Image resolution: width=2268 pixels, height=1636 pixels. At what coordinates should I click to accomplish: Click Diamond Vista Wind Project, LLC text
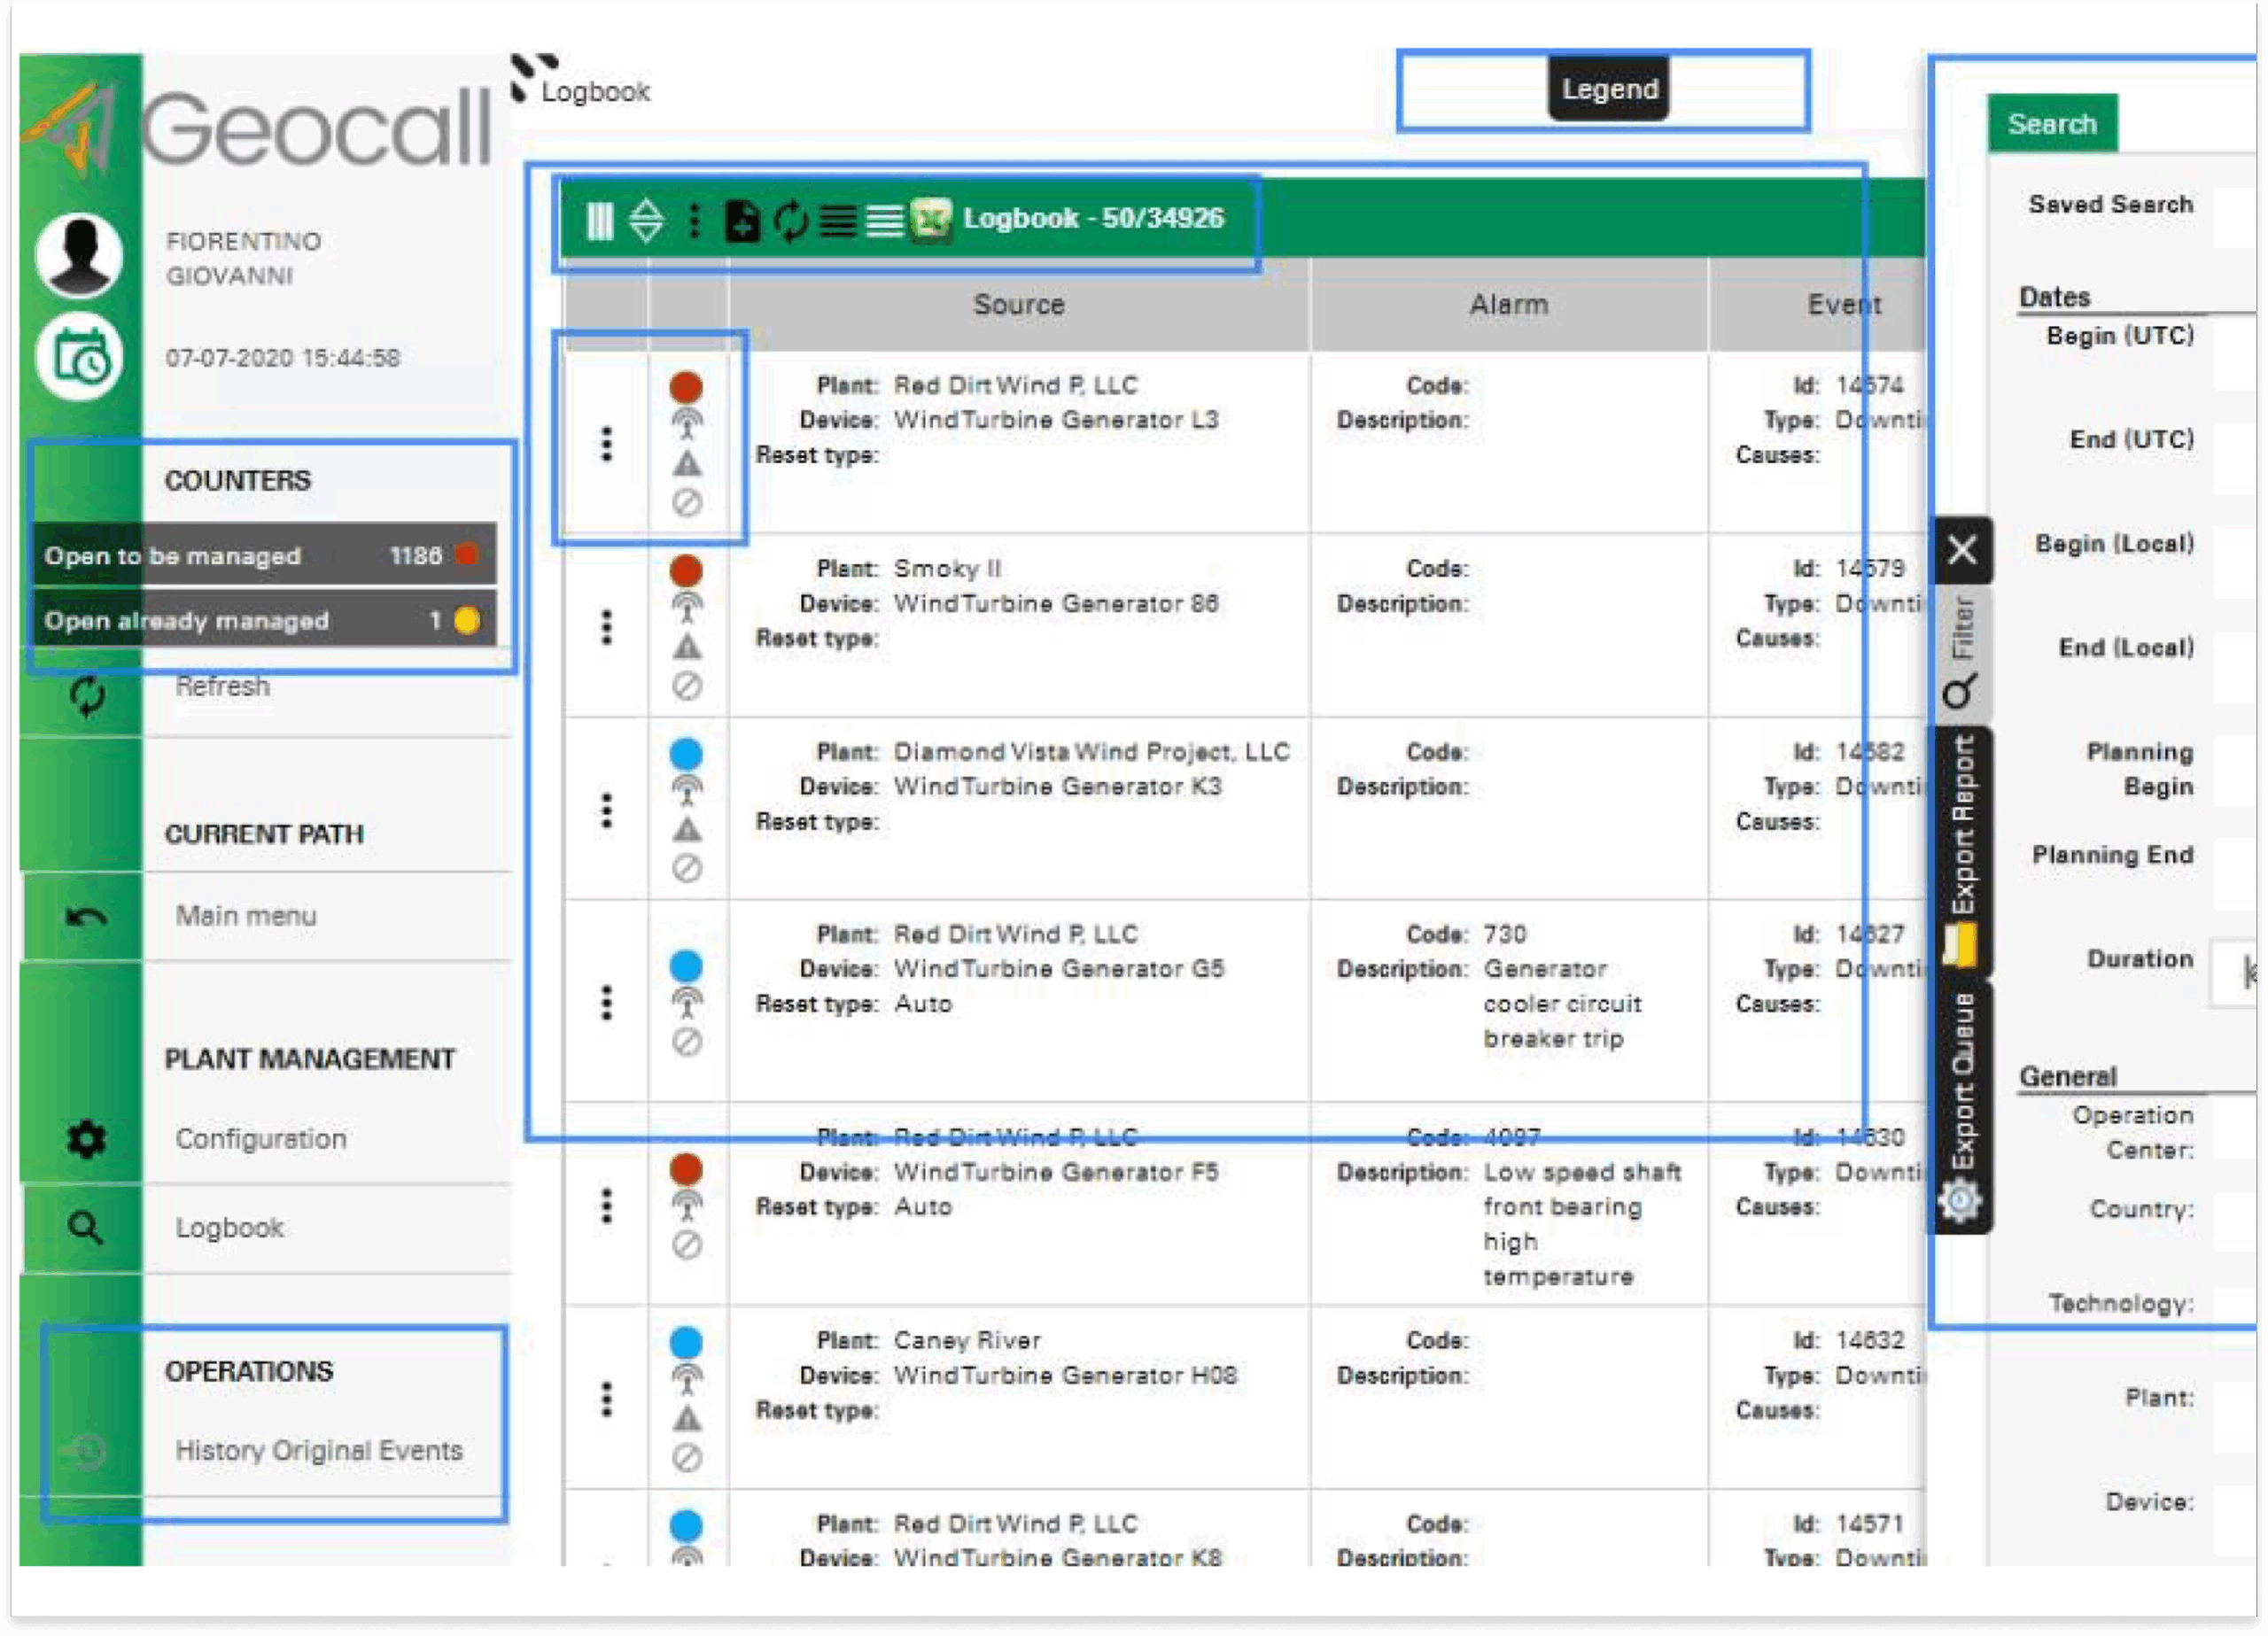pyautogui.click(x=1091, y=752)
